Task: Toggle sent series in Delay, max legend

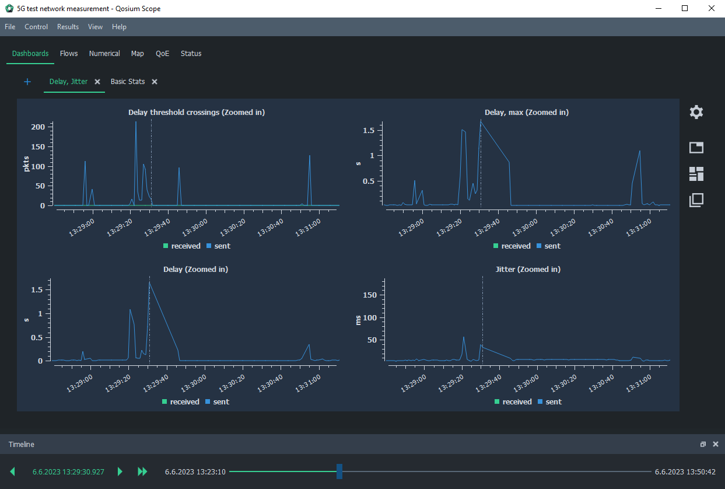Action: point(548,246)
